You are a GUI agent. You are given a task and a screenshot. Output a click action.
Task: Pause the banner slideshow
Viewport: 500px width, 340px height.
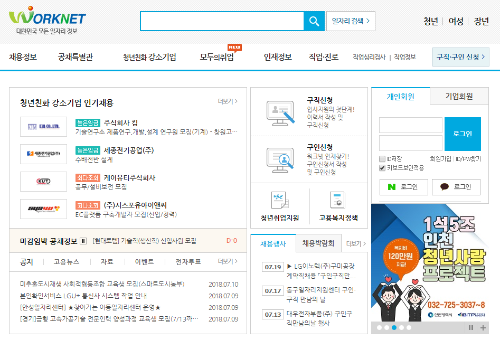click(x=470, y=327)
